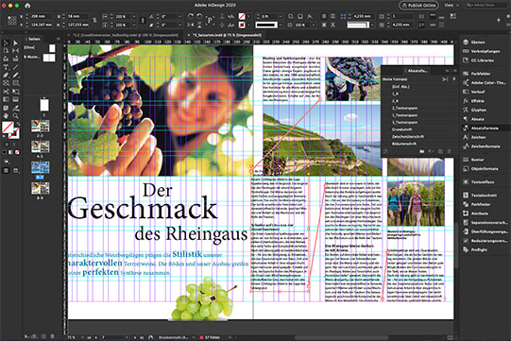Switch to the Grundlinienraster document tab
511x341 pixels.
click(x=126, y=35)
